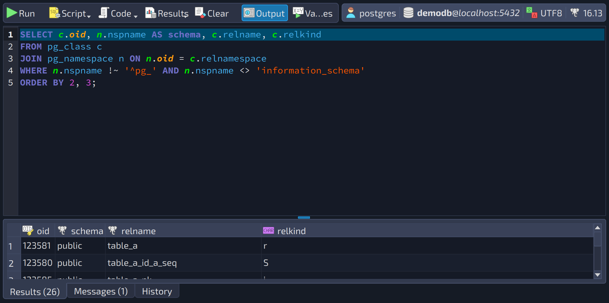This screenshot has height=303, width=609.
Task: Sort by the oid column header
Action: [x=38, y=231]
